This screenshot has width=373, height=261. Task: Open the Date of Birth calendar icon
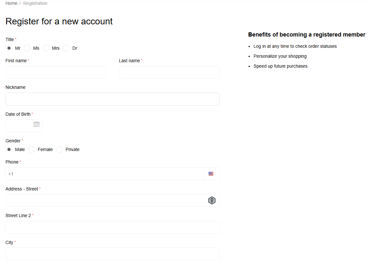click(x=37, y=124)
